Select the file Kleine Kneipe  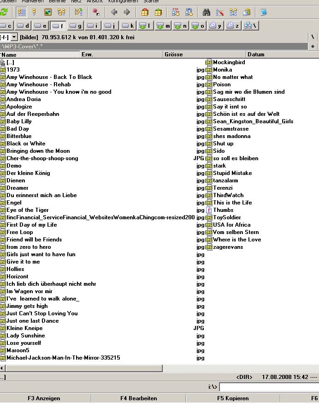(x=24, y=328)
